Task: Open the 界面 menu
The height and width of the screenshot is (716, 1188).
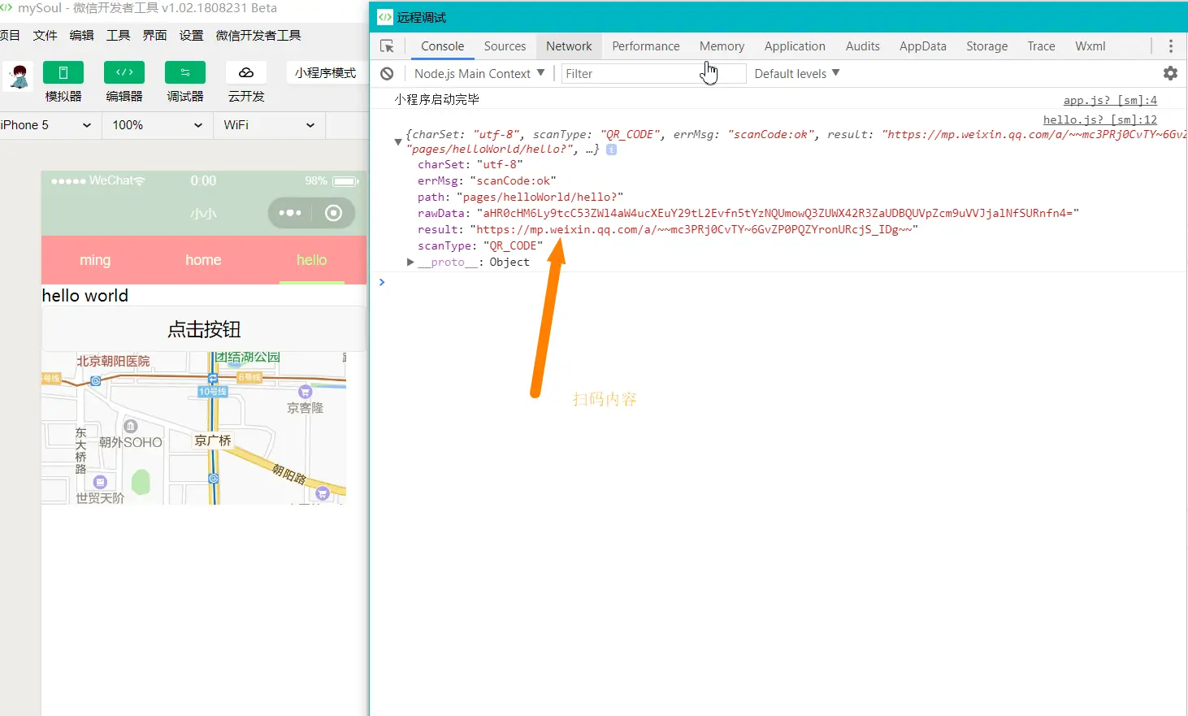Action: [x=154, y=35]
